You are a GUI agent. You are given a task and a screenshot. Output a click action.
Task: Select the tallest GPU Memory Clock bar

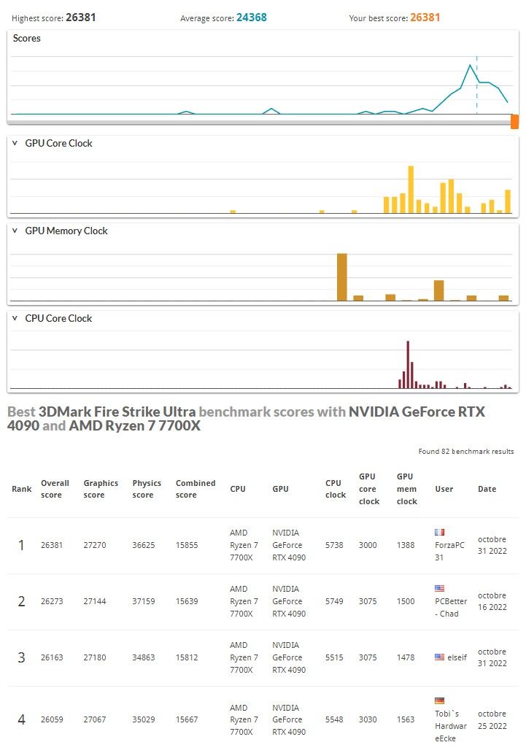pos(342,277)
